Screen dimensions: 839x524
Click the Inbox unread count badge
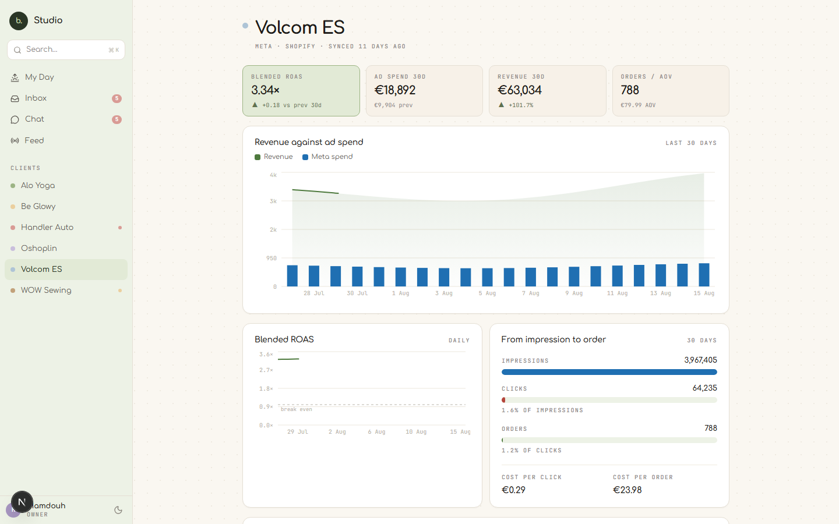(x=117, y=98)
